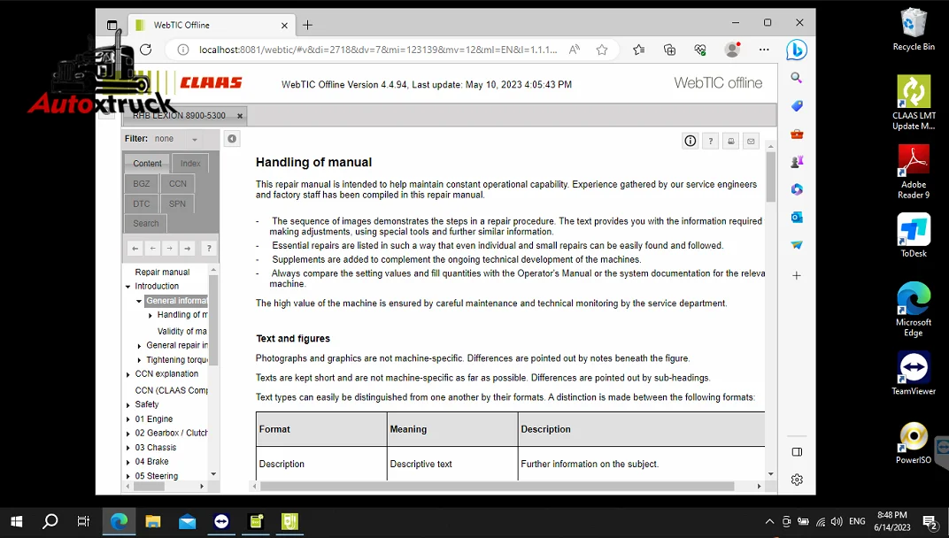Image resolution: width=949 pixels, height=538 pixels.
Task: Add a new sidebar app with plus
Action: tap(797, 275)
